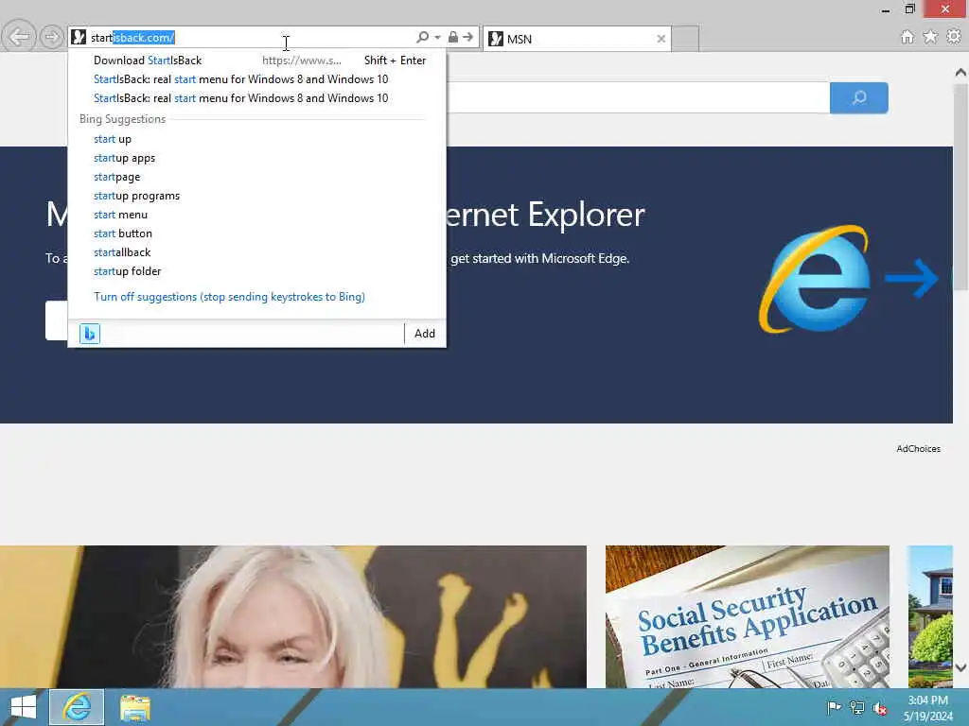Click the vertical scrollbar thumb
This screenshot has width=969, height=726.
(960, 186)
